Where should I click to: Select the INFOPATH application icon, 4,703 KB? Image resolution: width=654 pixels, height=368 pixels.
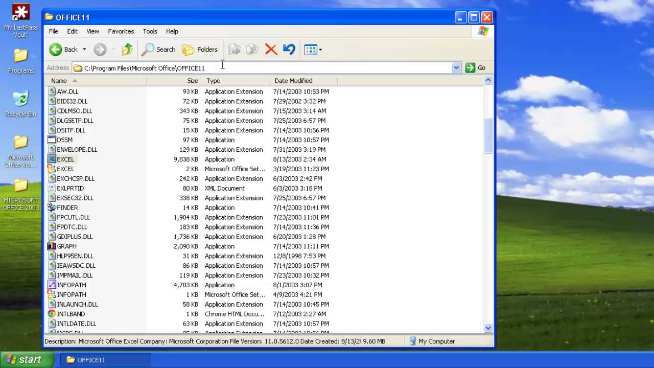coord(52,285)
